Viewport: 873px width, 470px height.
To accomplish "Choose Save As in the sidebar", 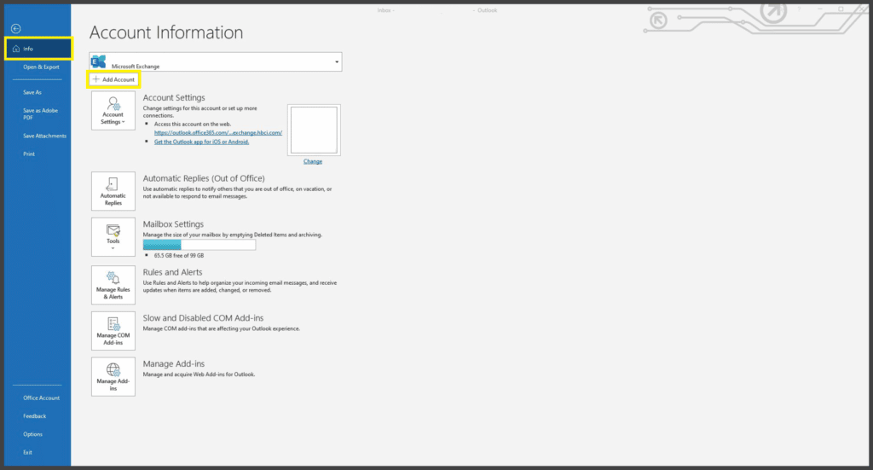I will [x=32, y=92].
